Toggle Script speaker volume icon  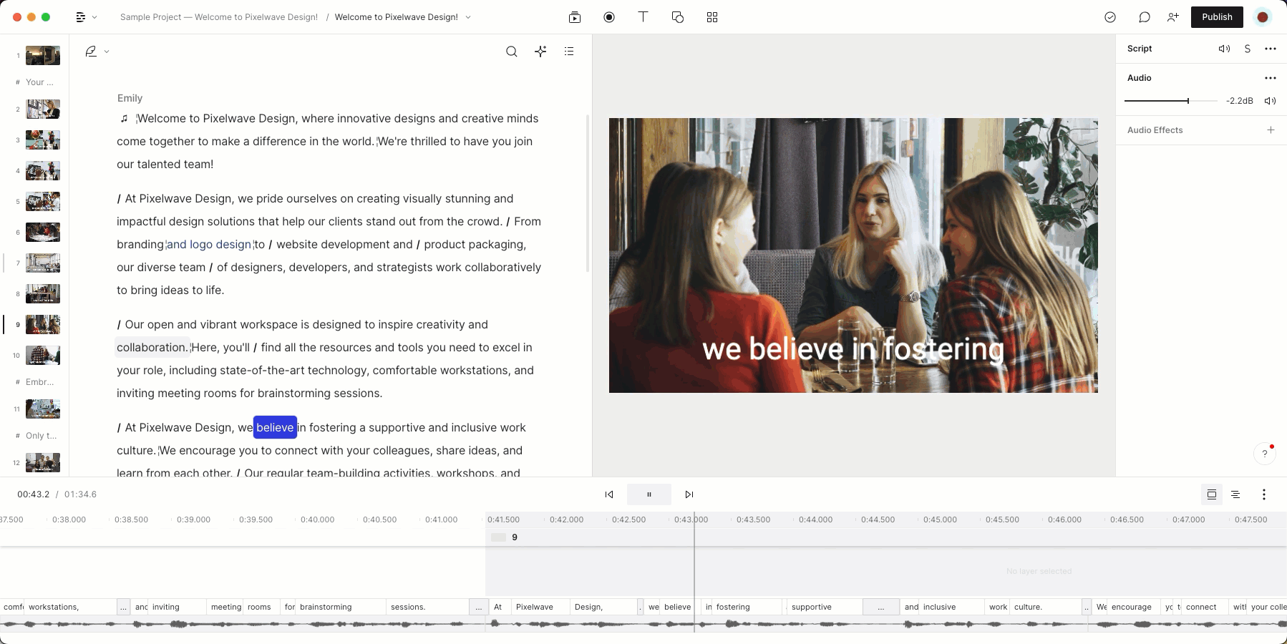(x=1224, y=49)
